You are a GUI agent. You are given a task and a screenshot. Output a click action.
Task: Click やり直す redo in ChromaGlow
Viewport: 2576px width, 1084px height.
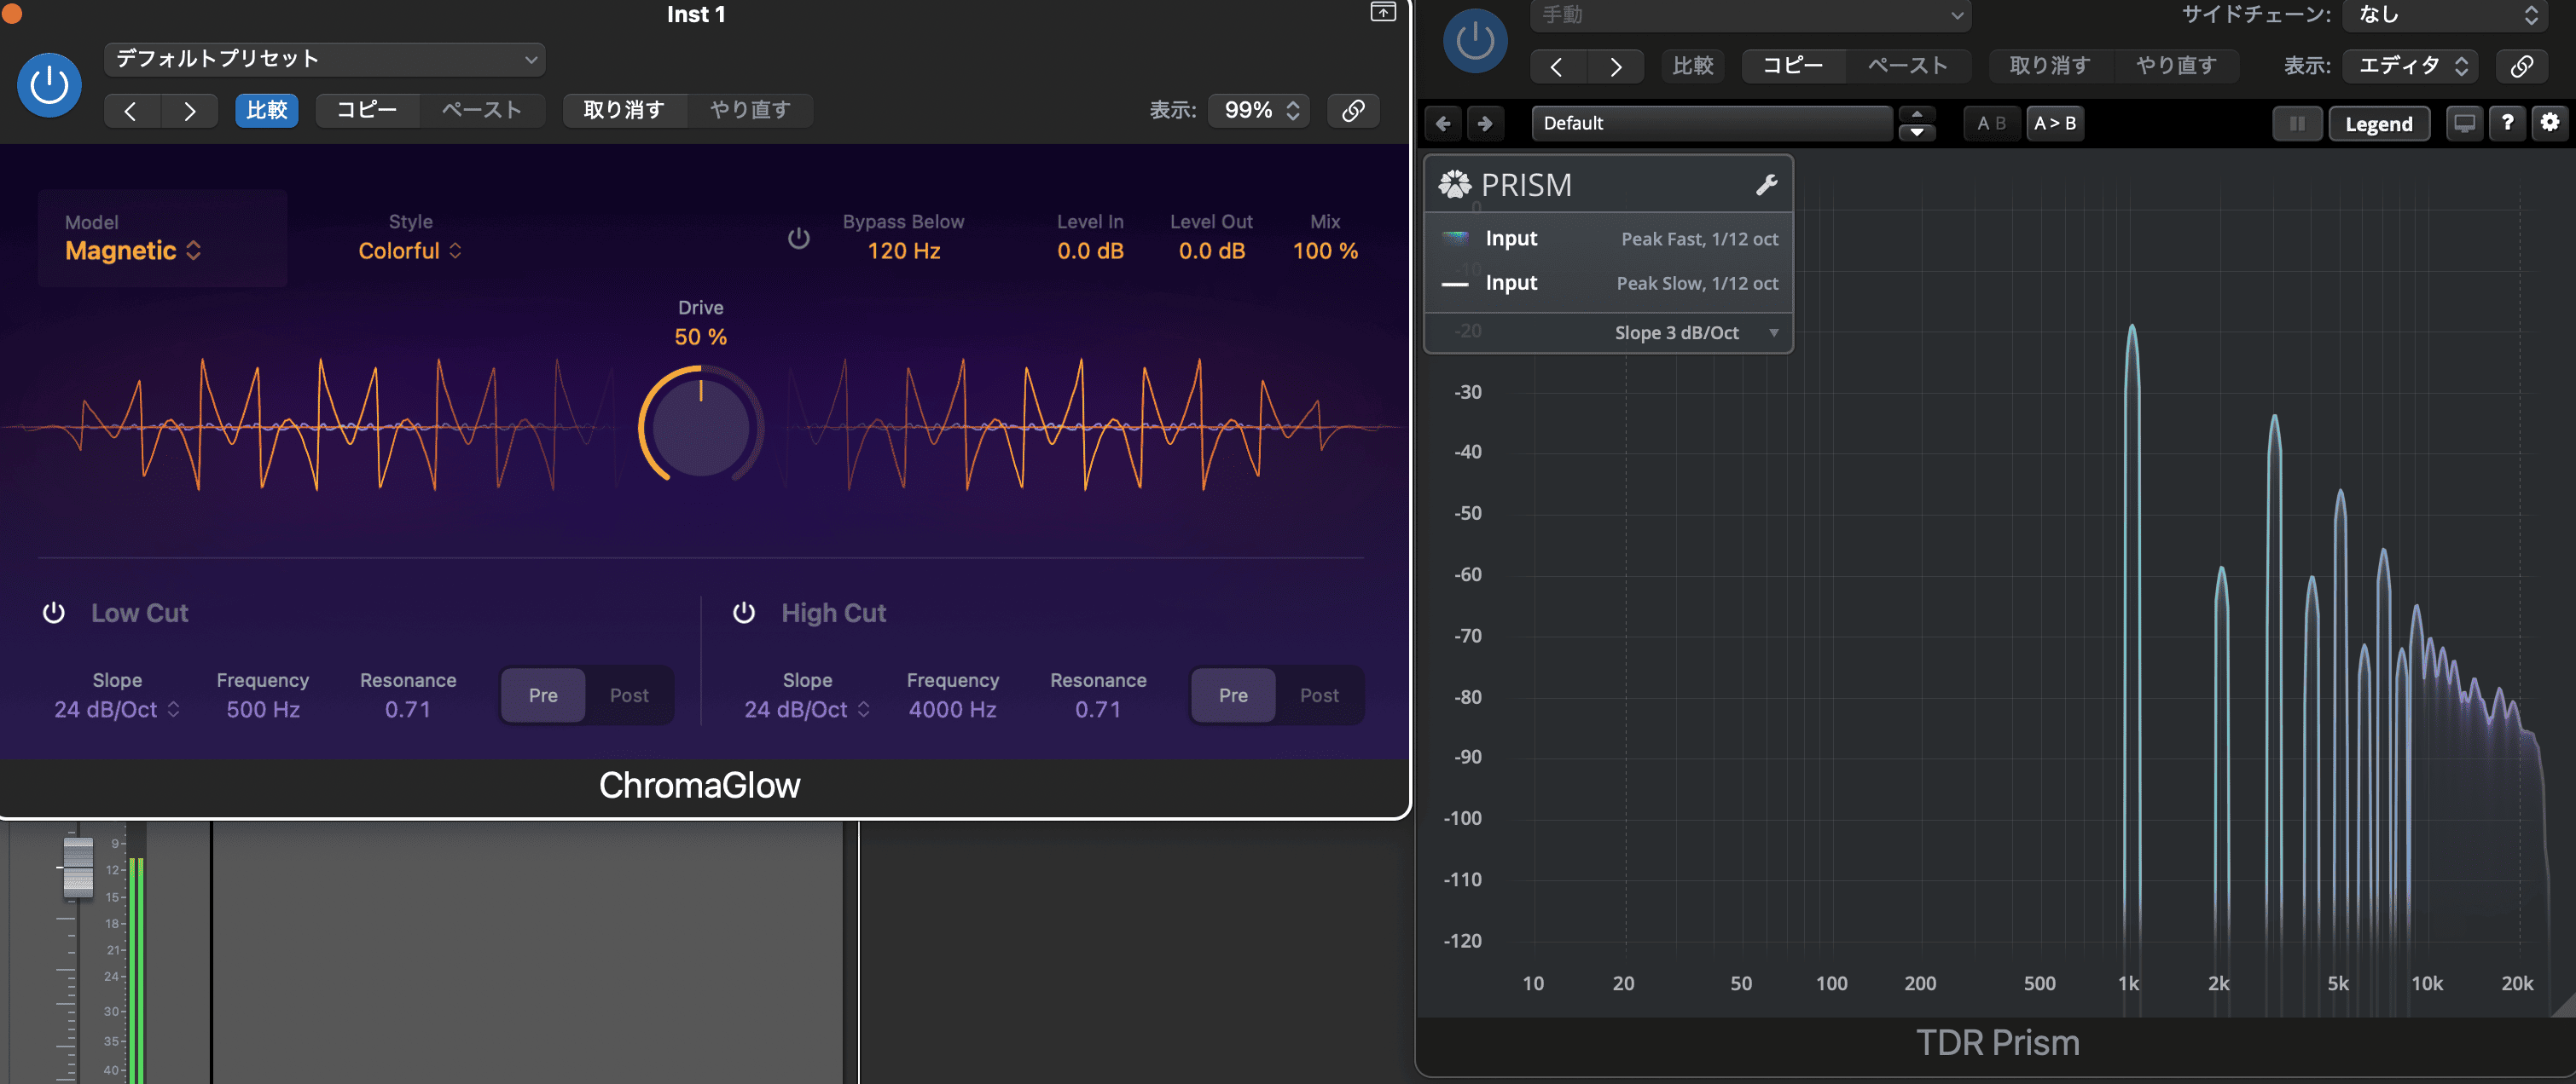click(750, 110)
